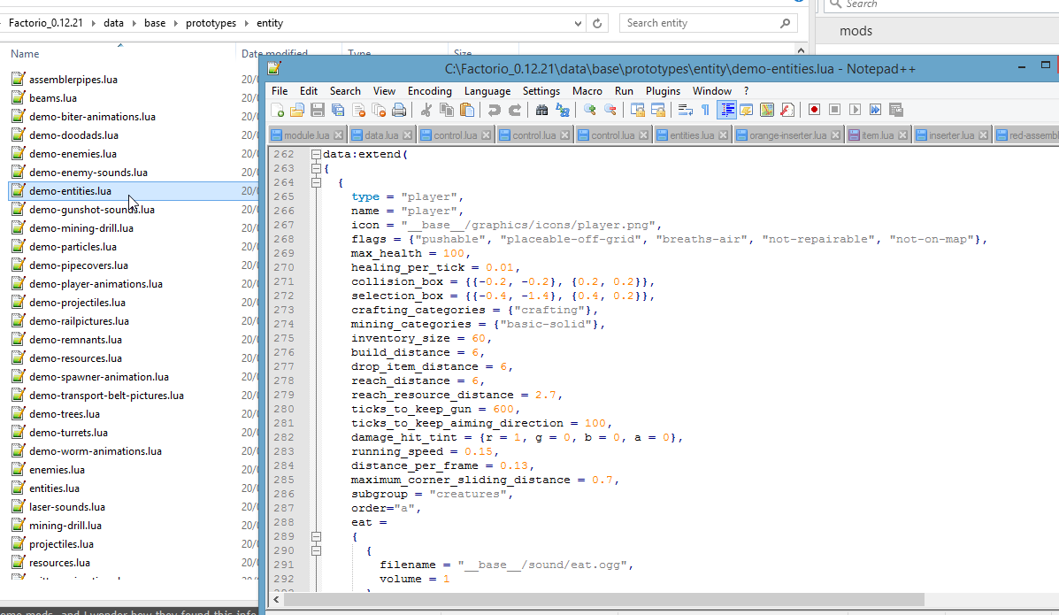Stop macro recording

pos(835,110)
